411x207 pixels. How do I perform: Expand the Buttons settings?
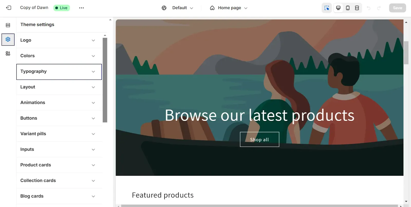click(59, 118)
